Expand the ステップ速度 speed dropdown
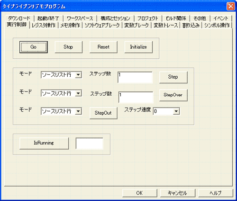 coord(166,111)
